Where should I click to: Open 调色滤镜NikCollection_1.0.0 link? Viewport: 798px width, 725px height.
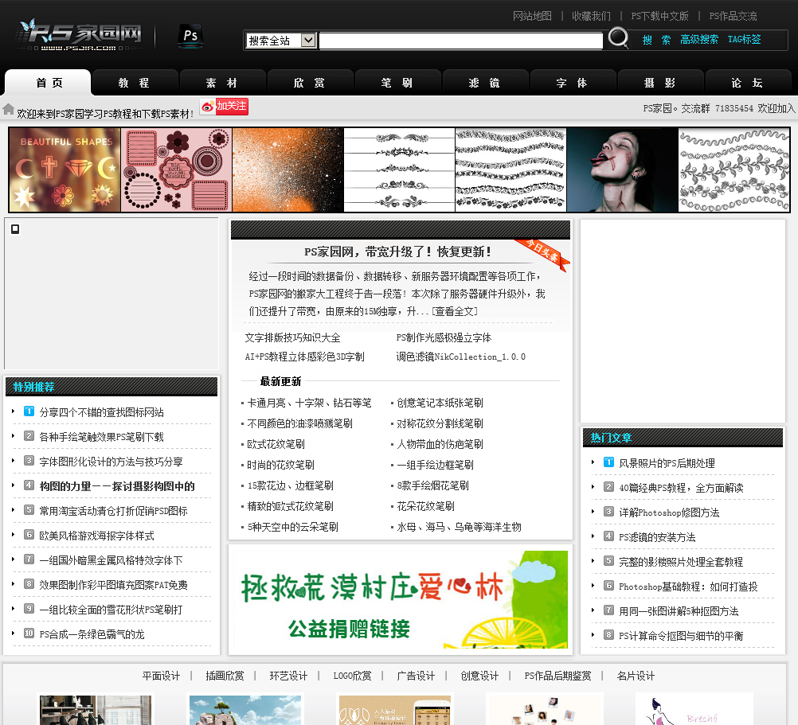click(x=461, y=357)
